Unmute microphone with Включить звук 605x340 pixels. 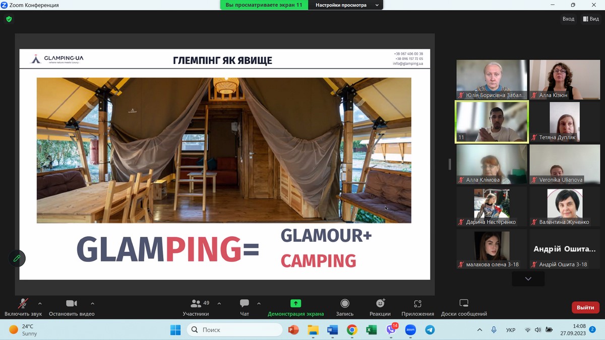(23, 304)
